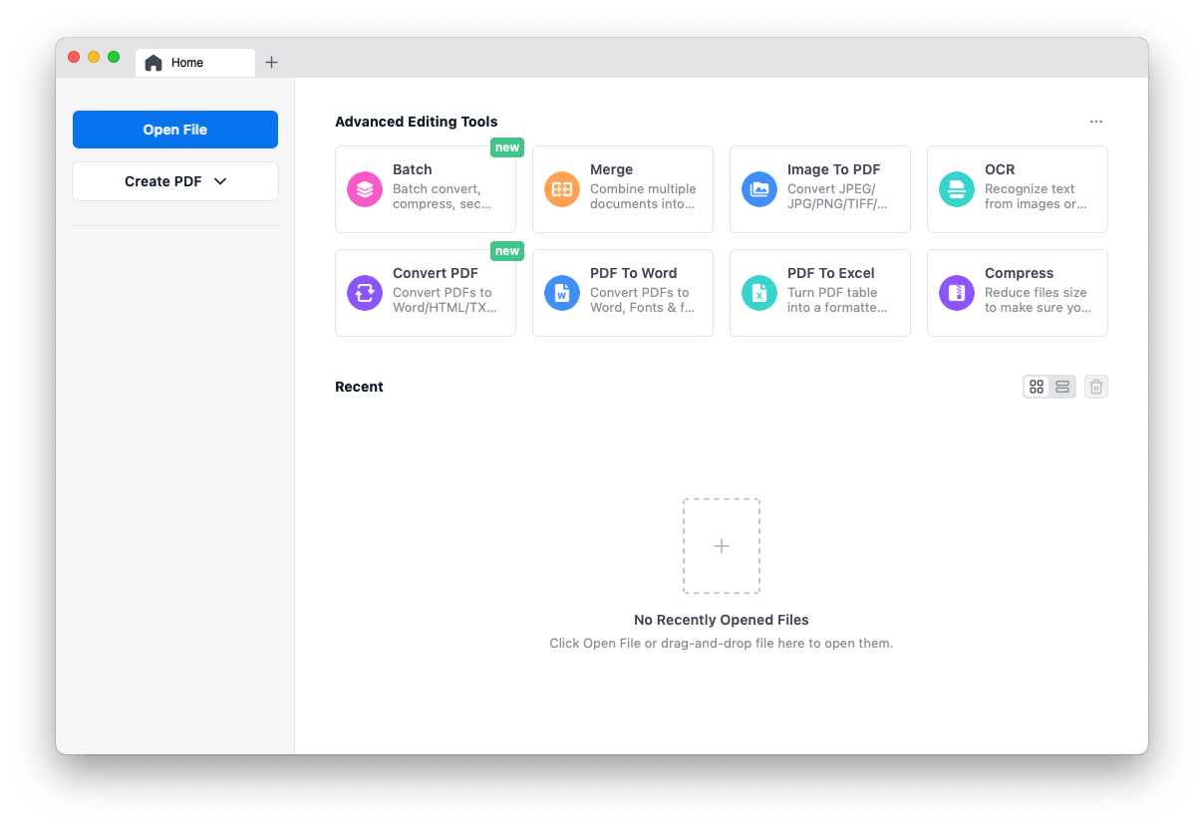Switch Recent files to grid view

1037,387
